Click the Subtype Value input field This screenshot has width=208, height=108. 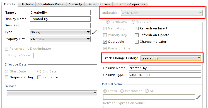pyautogui.click(x=65, y=55)
